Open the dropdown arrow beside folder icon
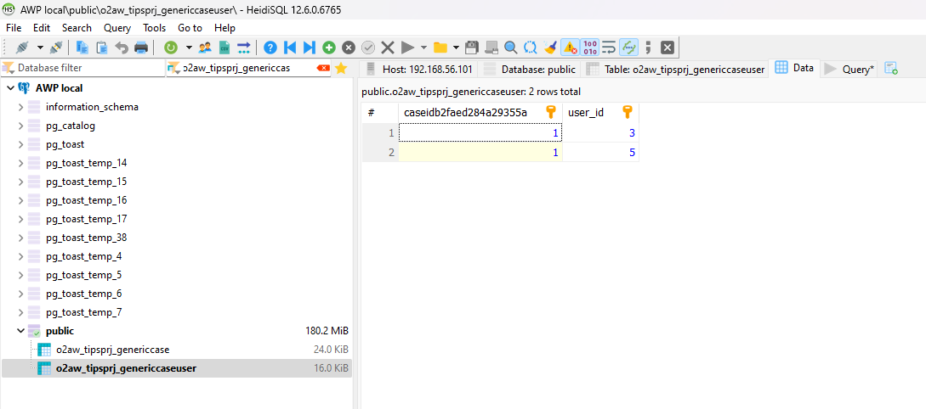 pos(456,48)
